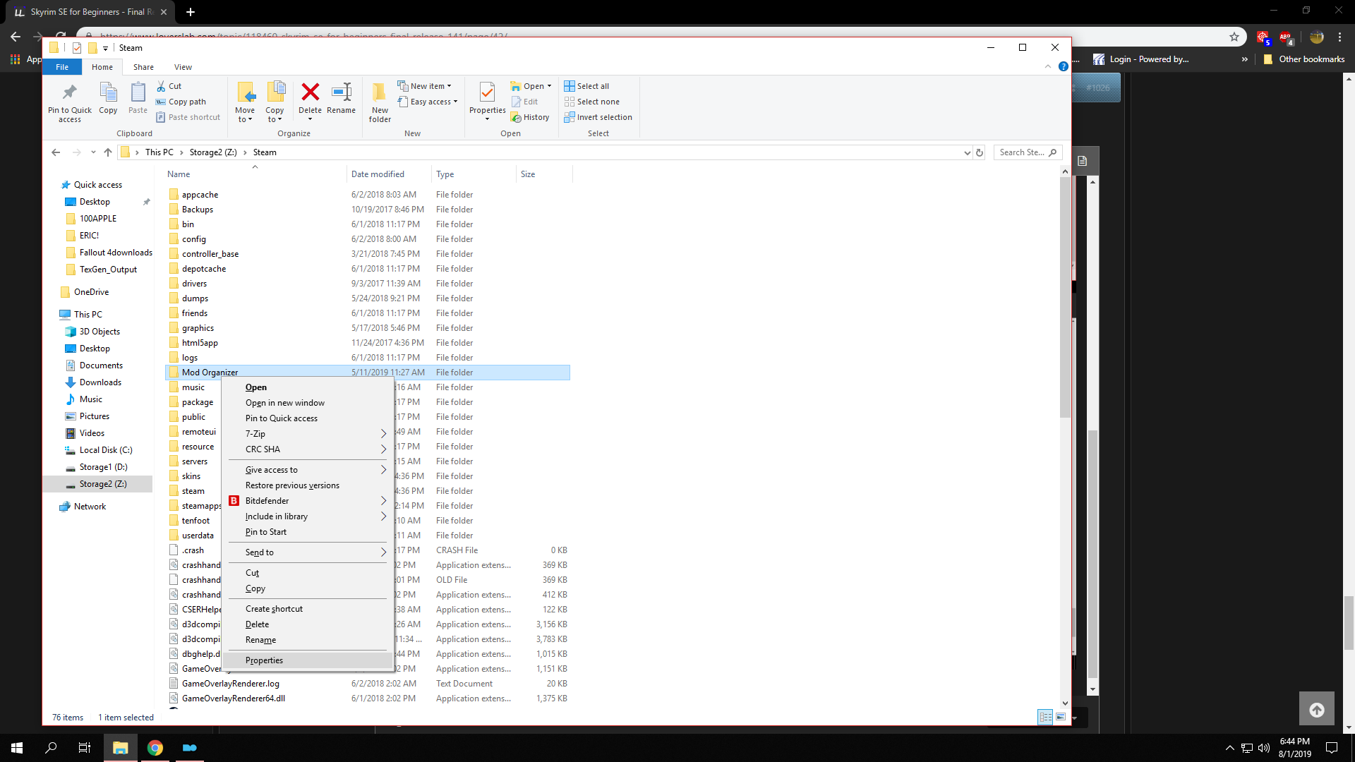Switch to the View ribbon tab
Viewport: 1355px width, 762px height.
point(183,67)
